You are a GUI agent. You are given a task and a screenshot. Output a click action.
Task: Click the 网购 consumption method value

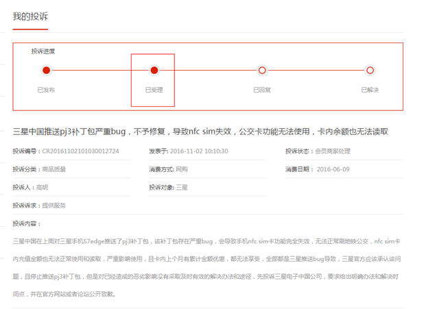click(182, 169)
